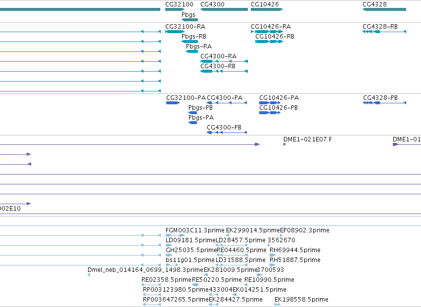Select transcript CG32100-RA
Viewport: 421px width, 307px height.
coord(185,27)
